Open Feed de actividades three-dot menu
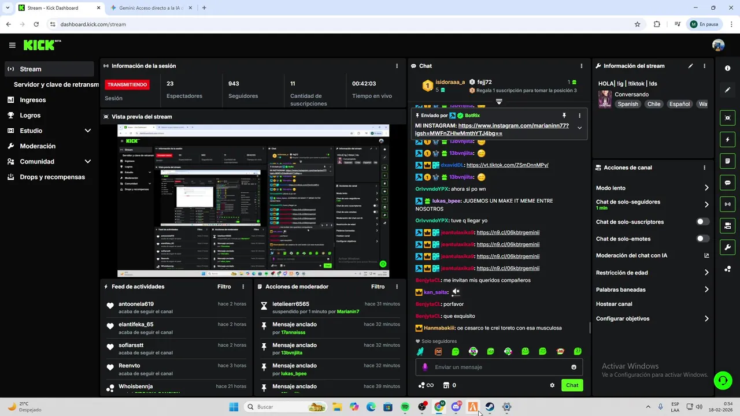The width and height of the screenshot is (740, 416). [243, 287]
